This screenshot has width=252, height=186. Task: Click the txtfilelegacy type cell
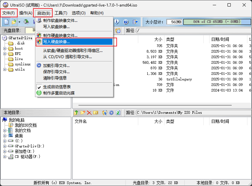click(179, 79)
